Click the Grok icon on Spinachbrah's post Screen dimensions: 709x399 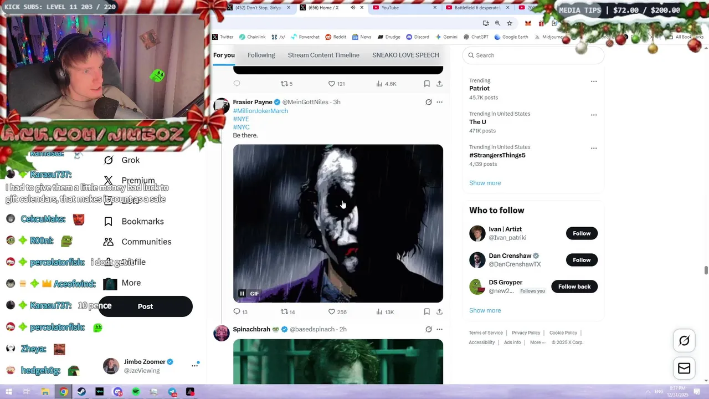point(428,329)
